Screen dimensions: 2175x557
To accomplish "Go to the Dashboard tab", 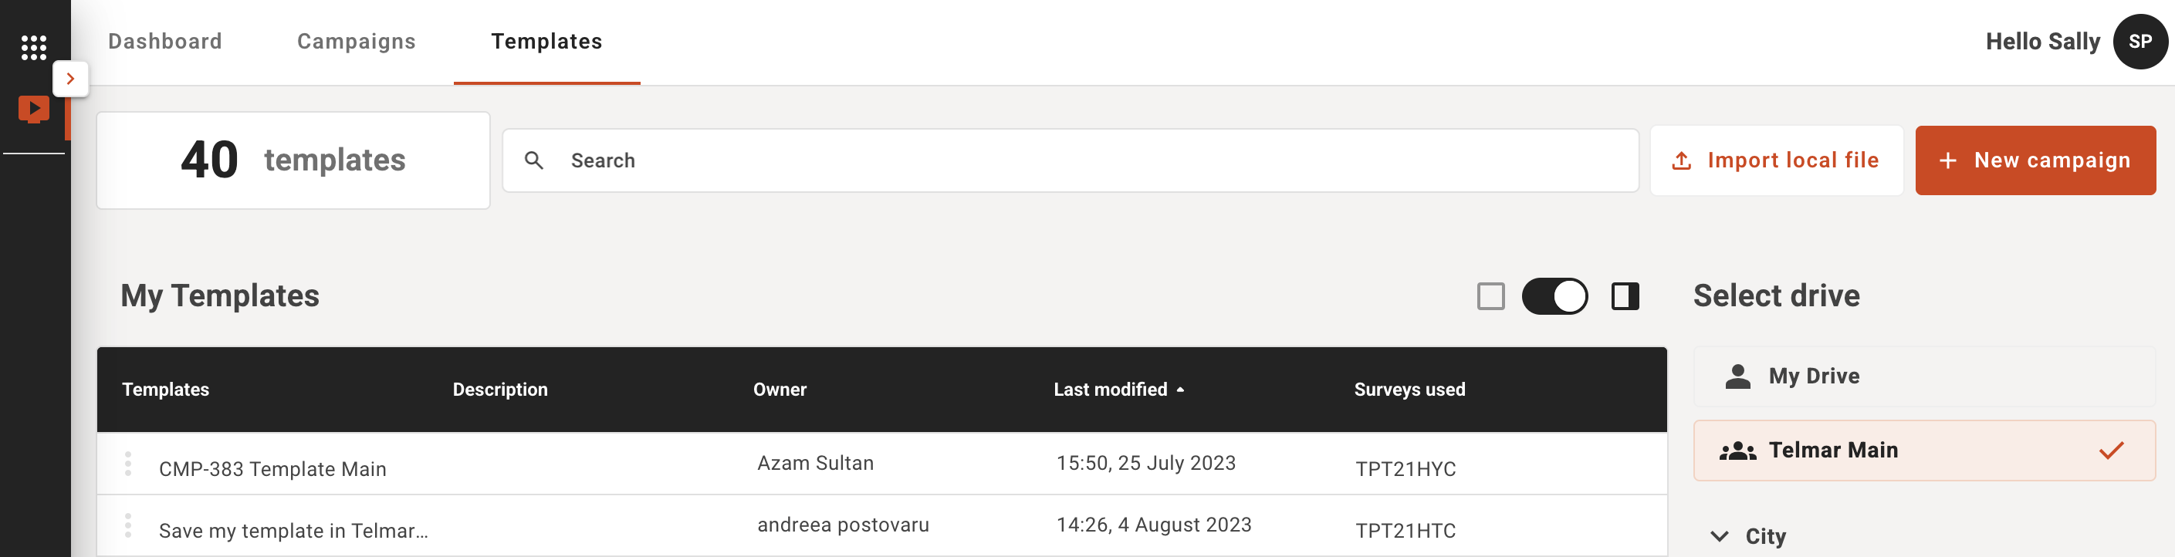I will tap(164, 42).
